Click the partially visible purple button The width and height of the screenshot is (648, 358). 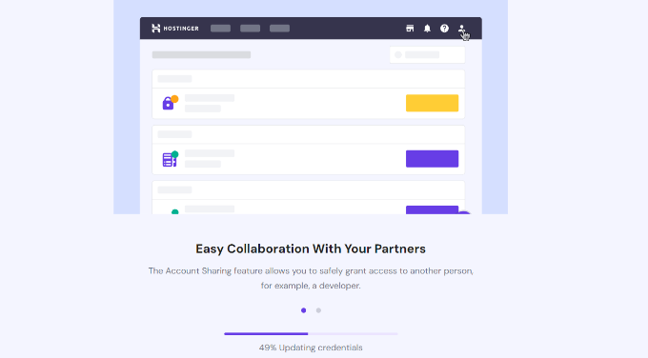pyautogui.click(x=432, y=209)
